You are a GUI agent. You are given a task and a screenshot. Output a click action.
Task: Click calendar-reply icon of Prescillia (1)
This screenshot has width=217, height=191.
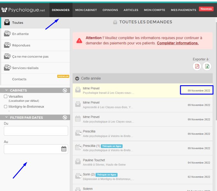[79, 147]
